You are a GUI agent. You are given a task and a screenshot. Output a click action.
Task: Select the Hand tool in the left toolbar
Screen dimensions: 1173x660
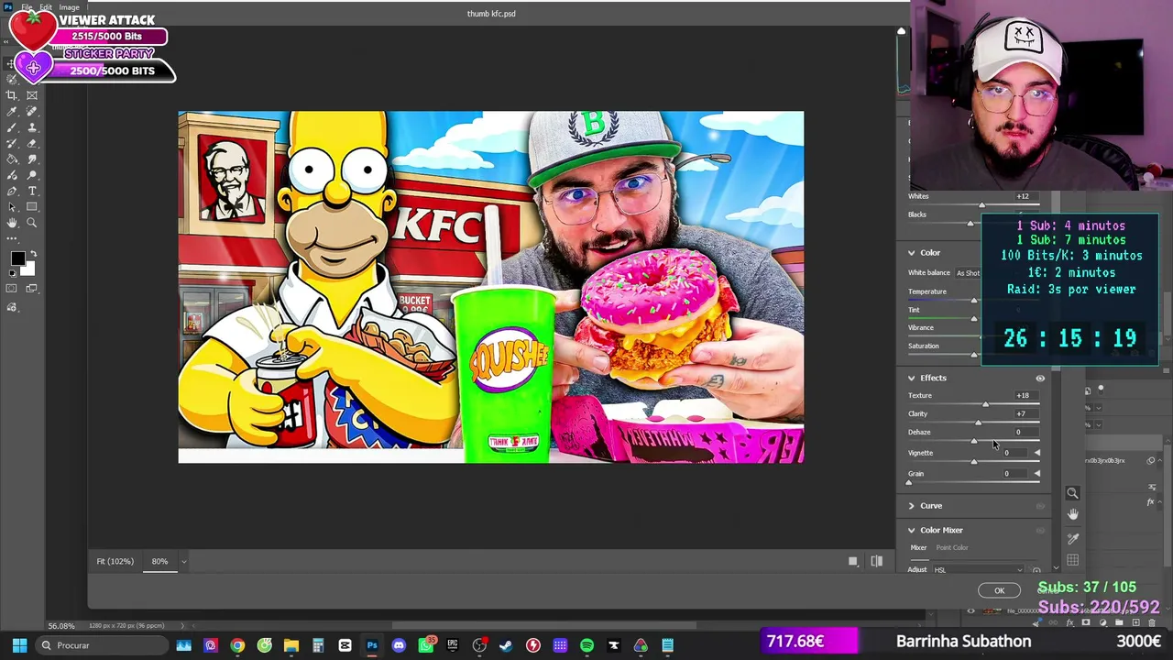click(12, 224)
